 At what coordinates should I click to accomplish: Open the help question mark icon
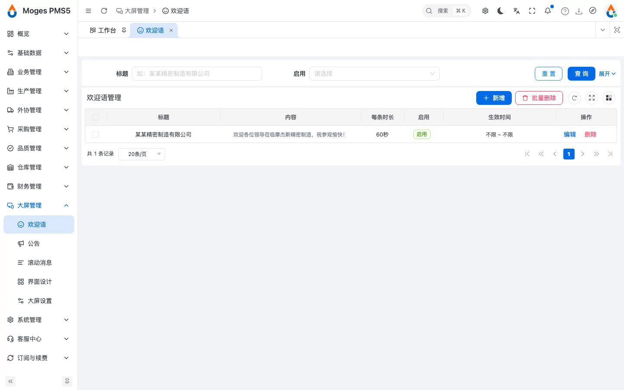[565, 11]
